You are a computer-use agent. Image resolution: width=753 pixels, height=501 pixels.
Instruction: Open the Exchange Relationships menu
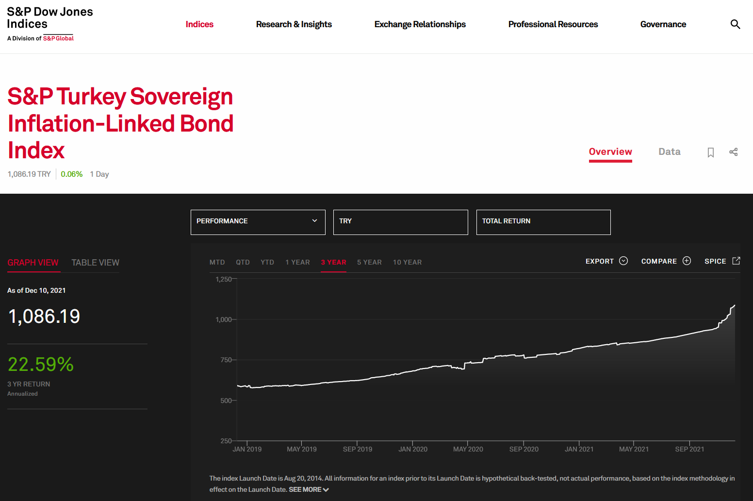(420, 24)
